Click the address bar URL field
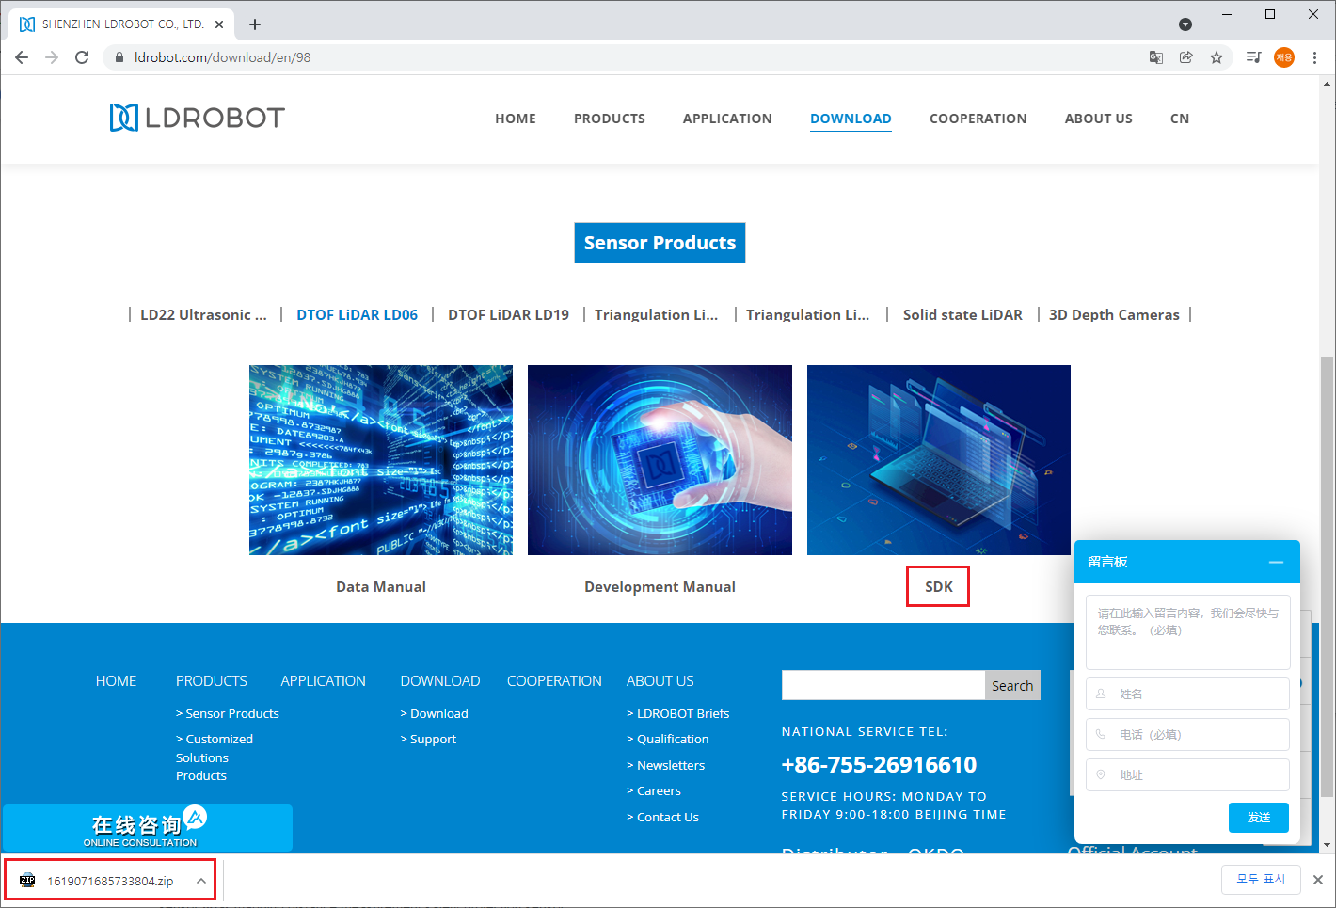Viewport: 1336px width, 908px height. pos(621,57)
